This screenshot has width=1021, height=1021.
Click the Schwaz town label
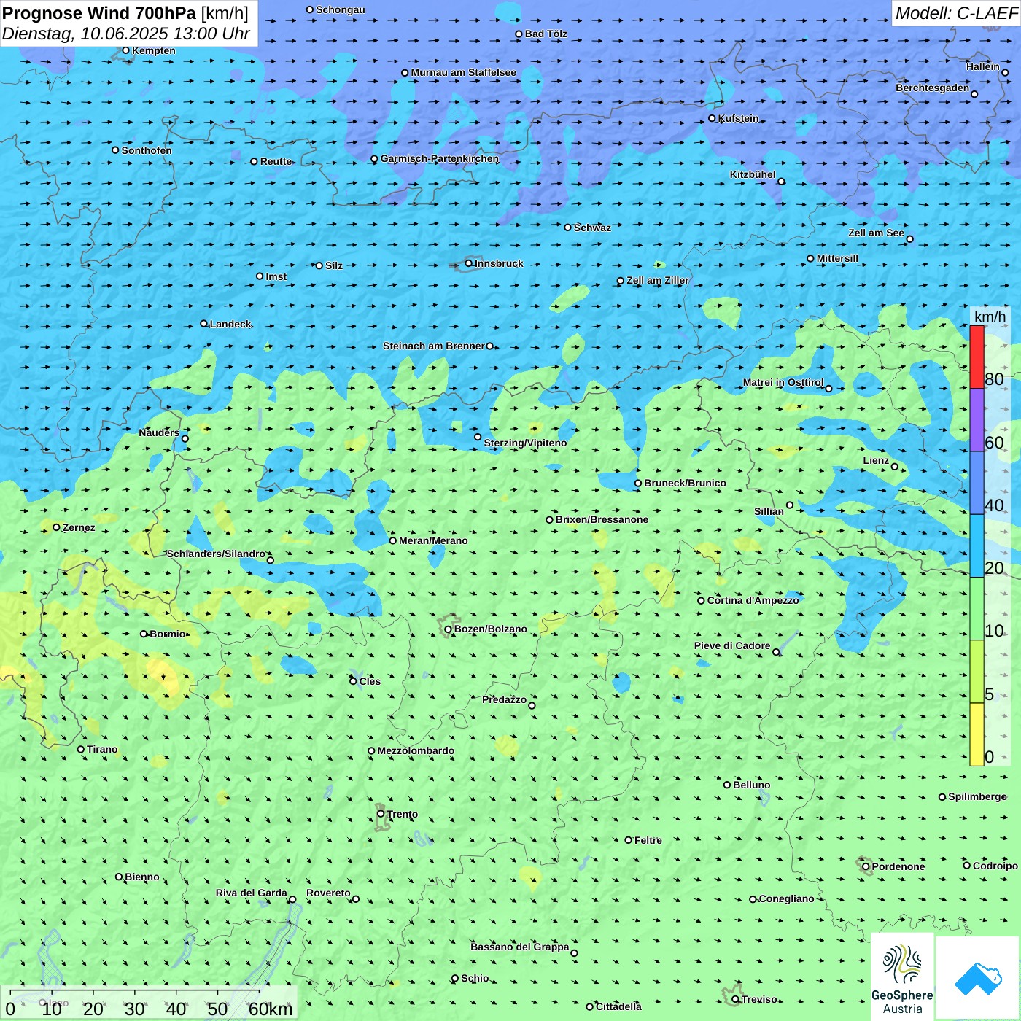click(592, 228)
